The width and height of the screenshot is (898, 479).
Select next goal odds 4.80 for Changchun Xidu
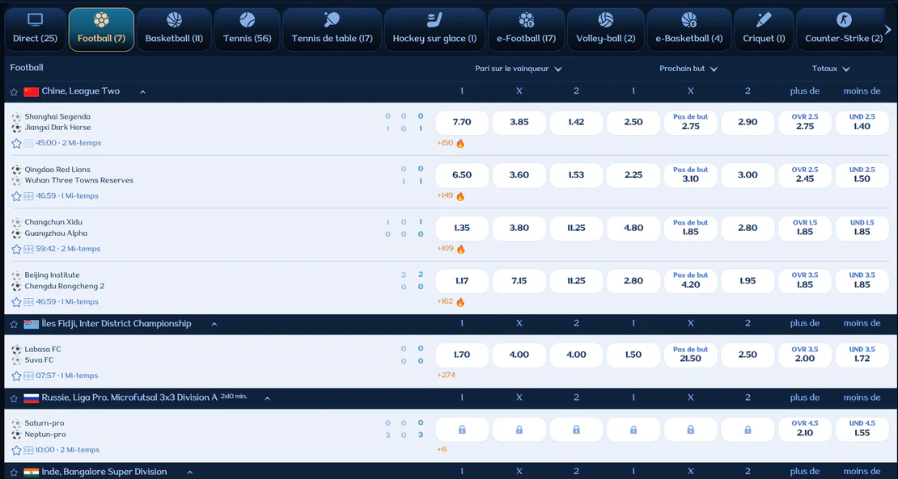pos(633,228)
